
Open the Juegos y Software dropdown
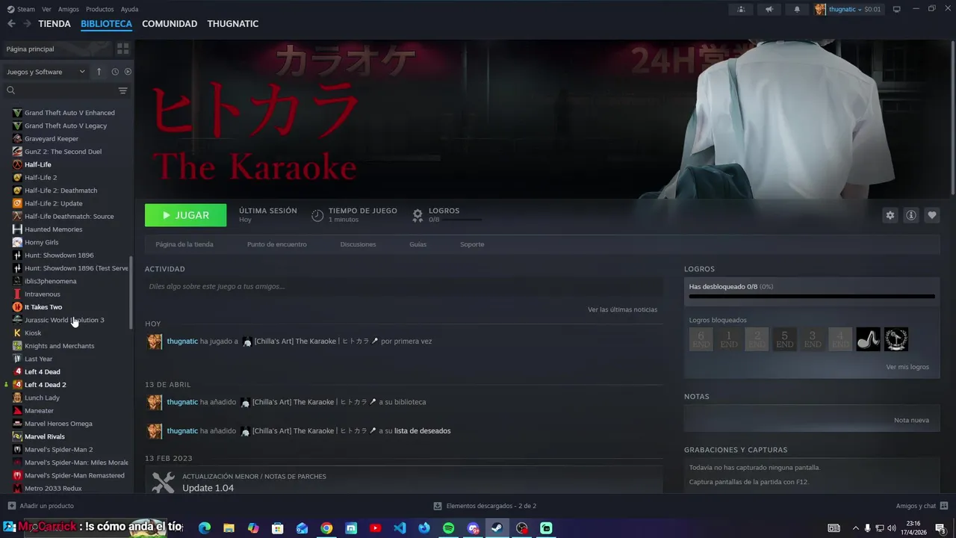tap(46, 72)
